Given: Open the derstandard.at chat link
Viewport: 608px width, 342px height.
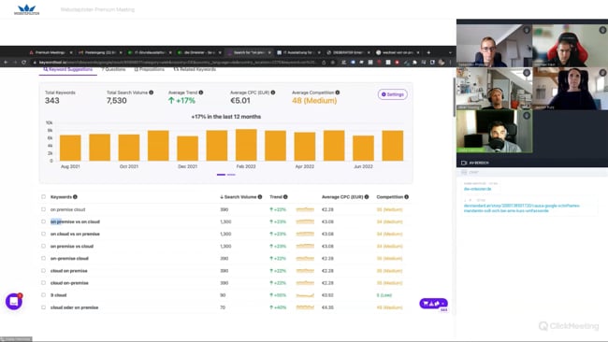Looking at the screenshot, I should [x=522, y=208].
